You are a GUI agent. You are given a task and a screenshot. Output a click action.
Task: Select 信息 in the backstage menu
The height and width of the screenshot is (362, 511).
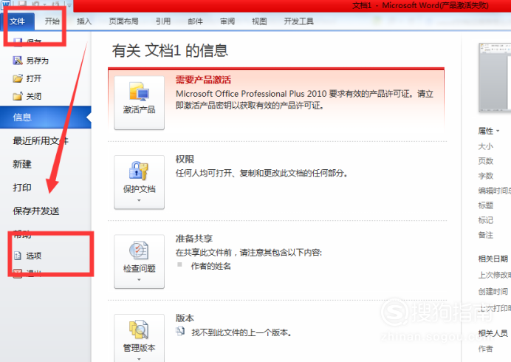click(46, 117)
